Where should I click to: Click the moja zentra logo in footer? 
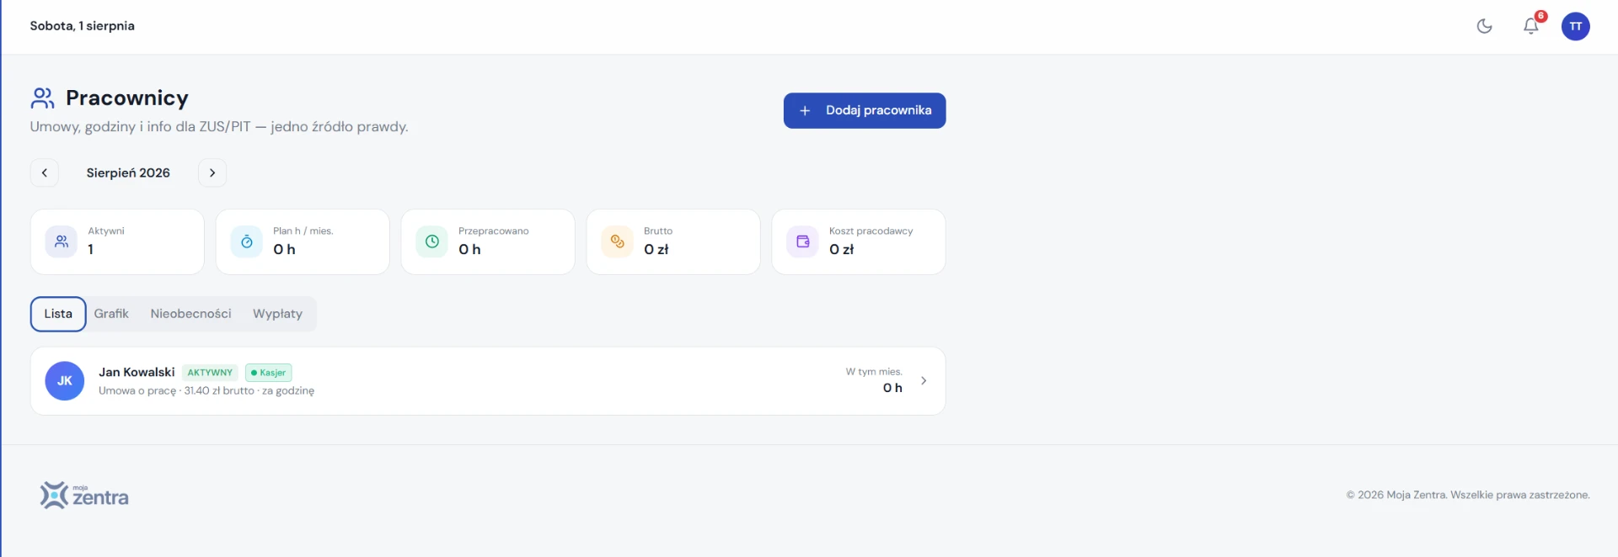point(84,496)
